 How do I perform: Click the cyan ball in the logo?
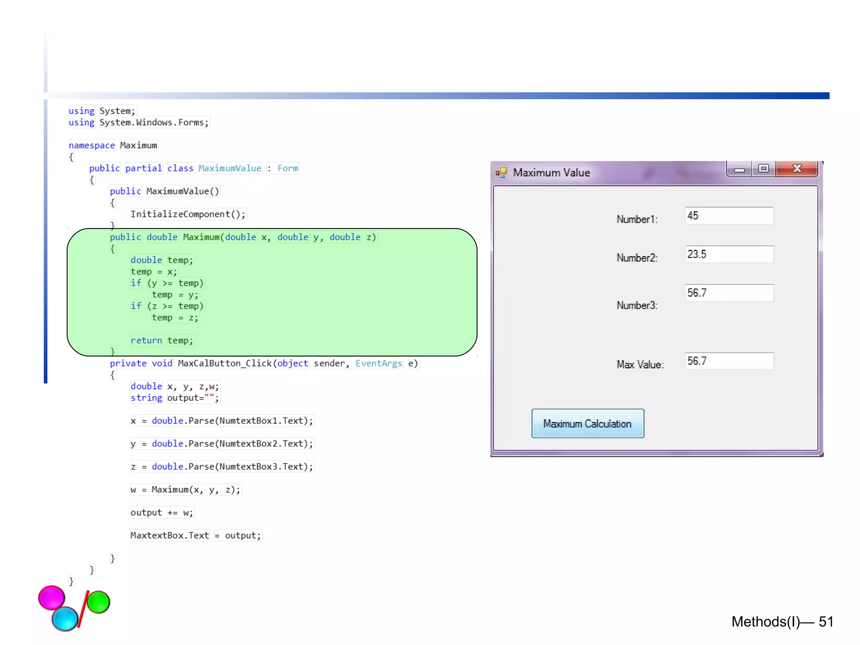(65, 619)
